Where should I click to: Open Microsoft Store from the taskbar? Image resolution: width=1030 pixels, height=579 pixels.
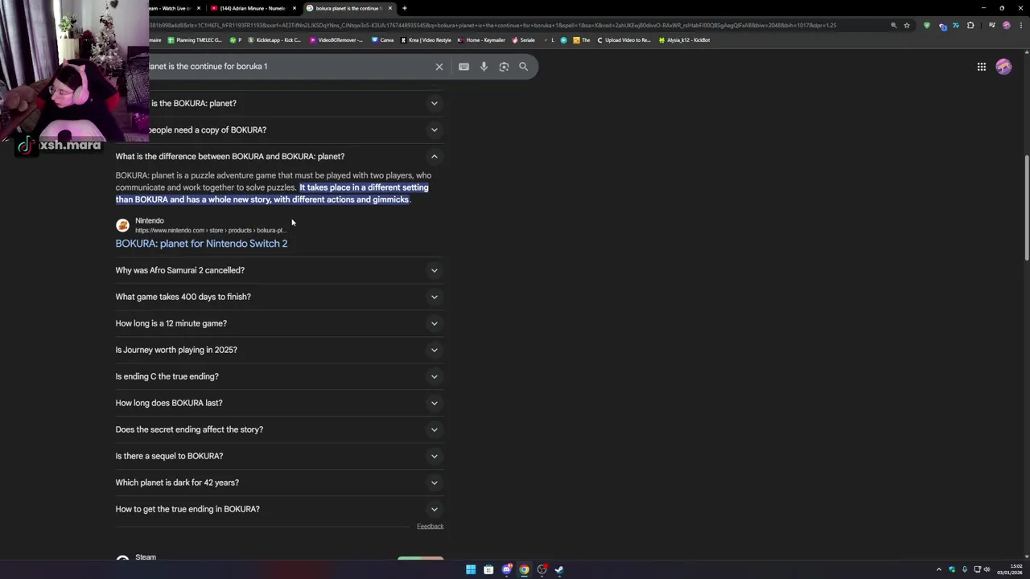click(488, 569)
